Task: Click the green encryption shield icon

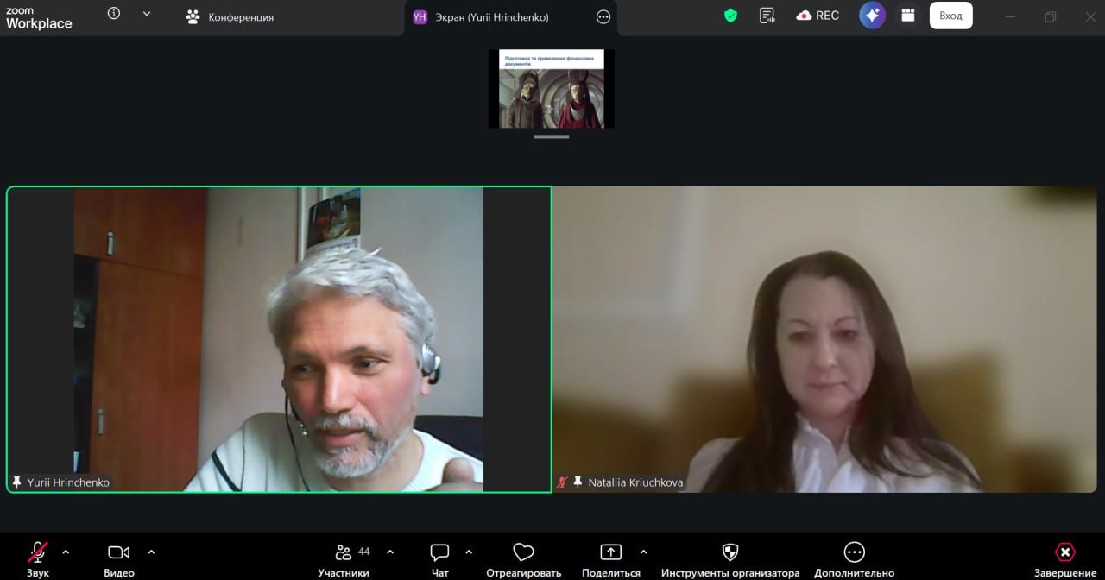Action: coord(730,16)
